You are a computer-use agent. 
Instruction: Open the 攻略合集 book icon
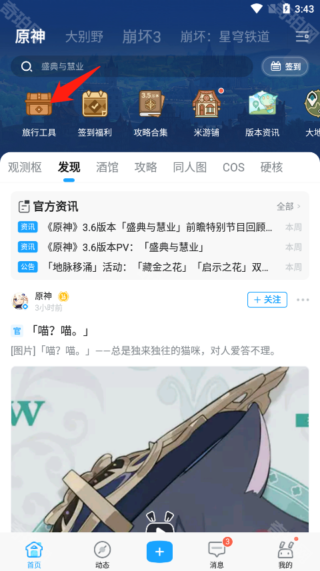[151, 104]
